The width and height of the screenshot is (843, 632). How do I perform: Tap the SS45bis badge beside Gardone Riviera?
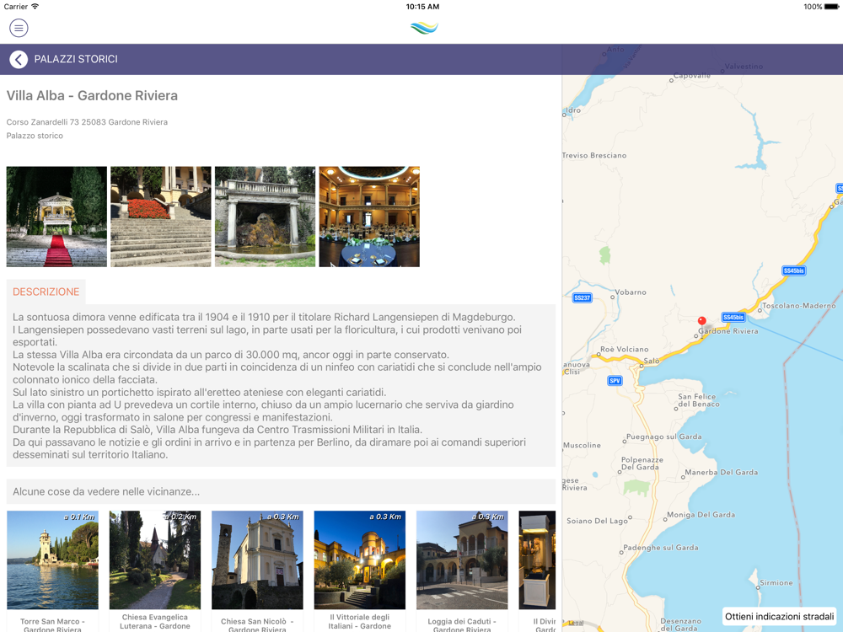click(733, 317)
